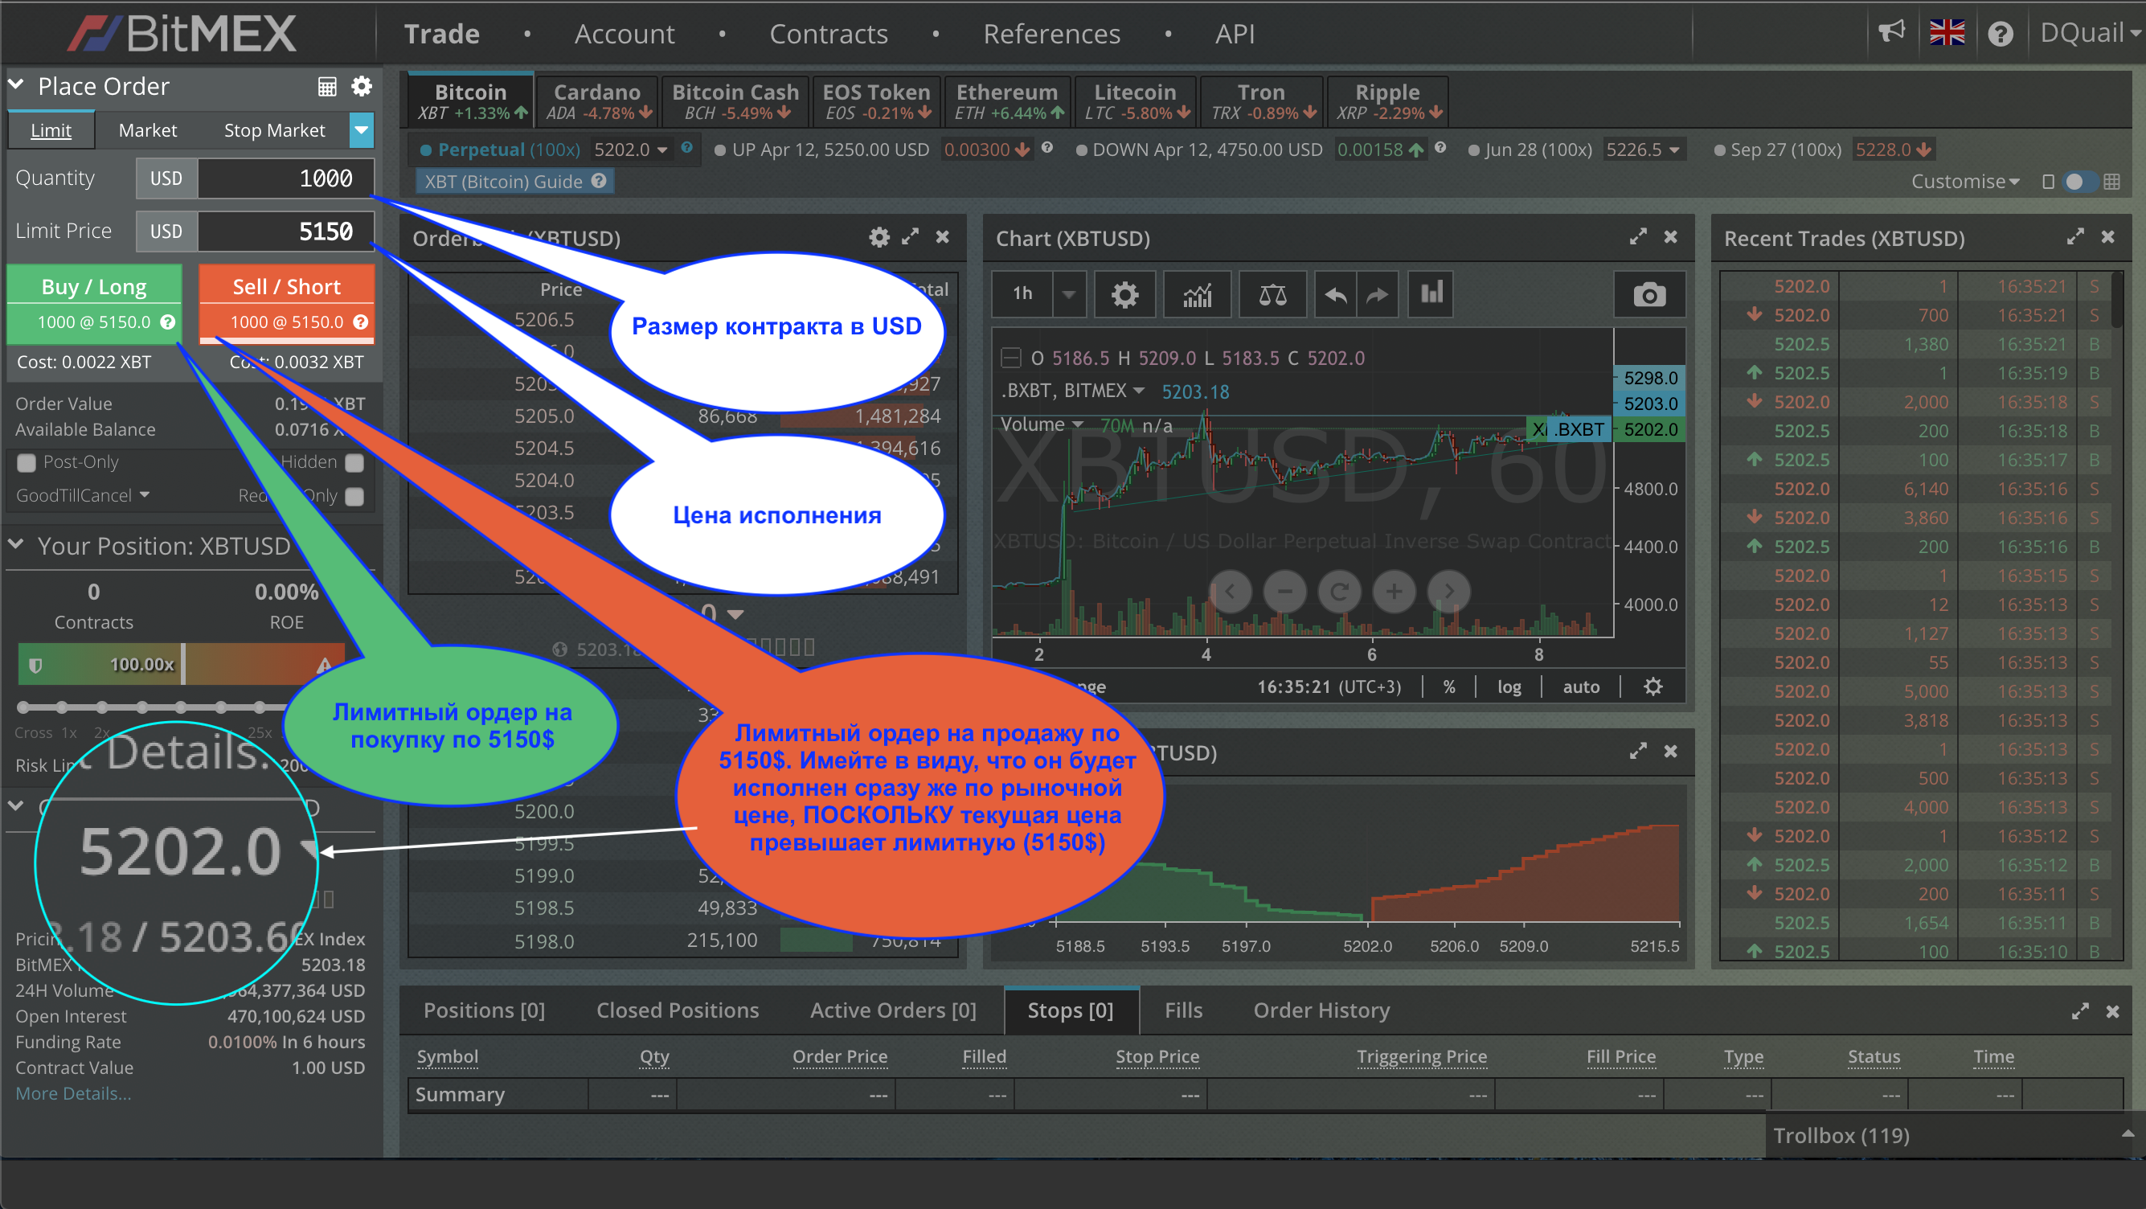Viewport: 2146px width, 1209px height.
Task: Click the undo arrow in chart toolbar
Action: (1334, 294)
